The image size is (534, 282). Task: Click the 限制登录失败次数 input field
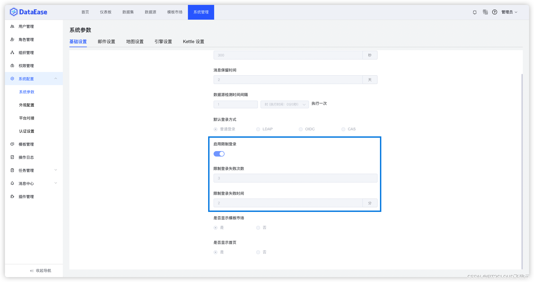296,178
